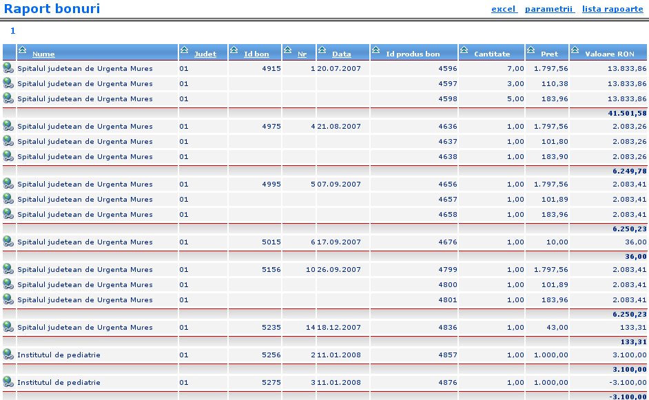Click the Pret column header text

click(x=549, y=54)
